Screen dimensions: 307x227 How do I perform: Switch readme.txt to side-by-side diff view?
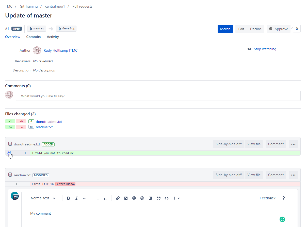(x=228, y=175)
